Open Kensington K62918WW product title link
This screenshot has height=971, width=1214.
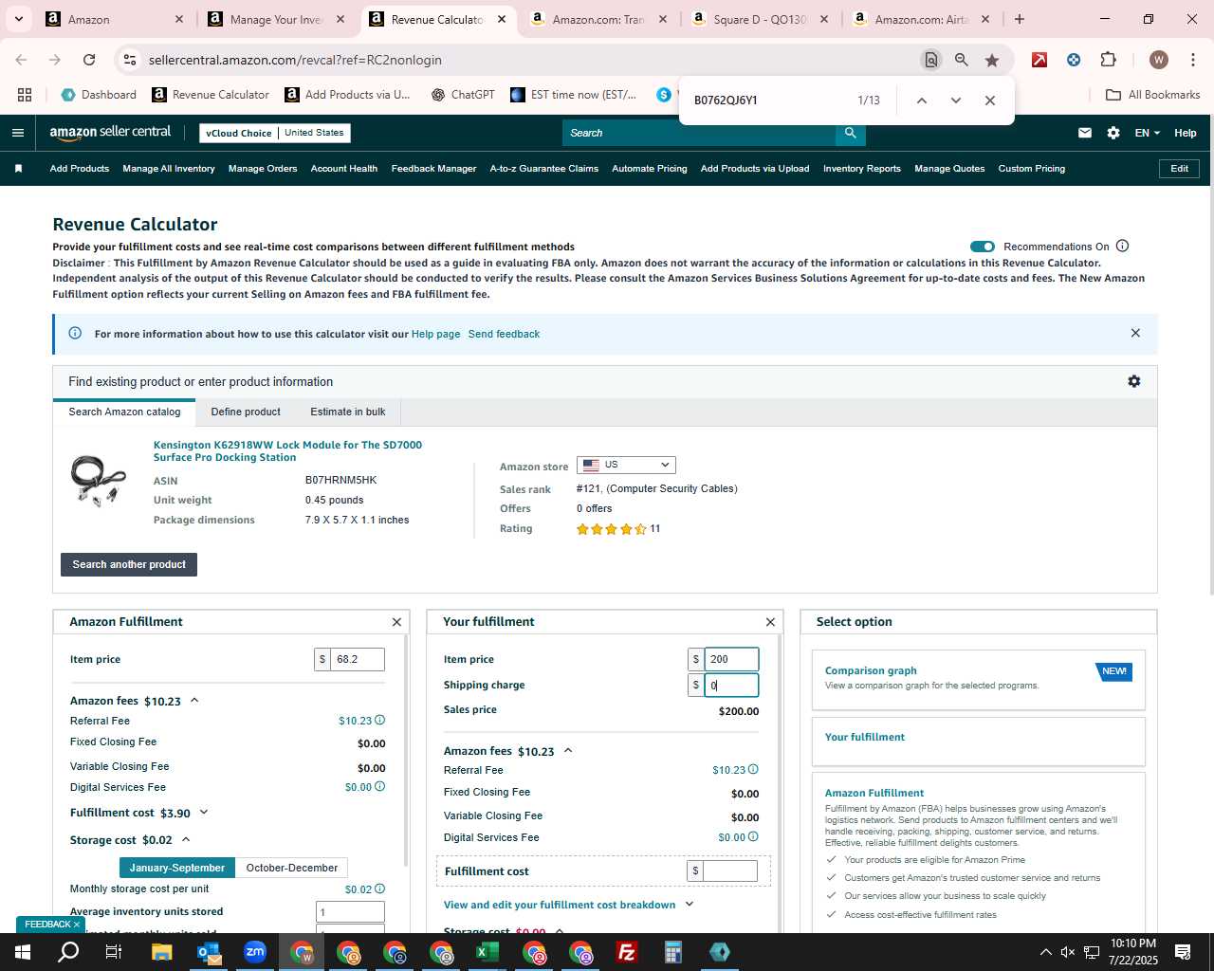(287, 450)
